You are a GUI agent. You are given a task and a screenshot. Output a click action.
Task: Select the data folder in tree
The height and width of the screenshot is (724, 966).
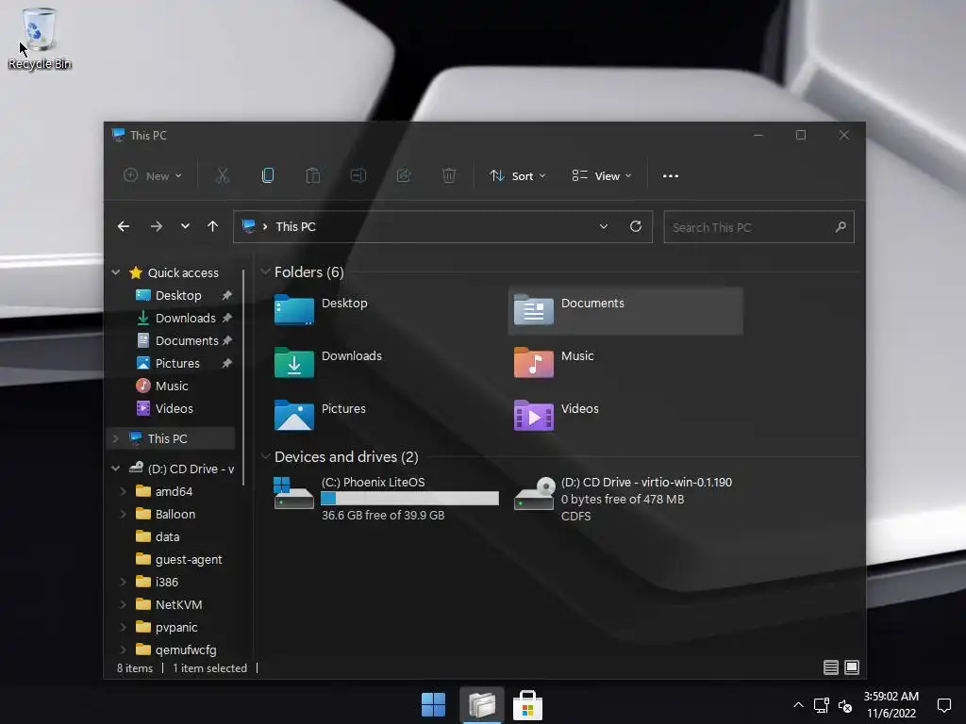tap(167, 536)
